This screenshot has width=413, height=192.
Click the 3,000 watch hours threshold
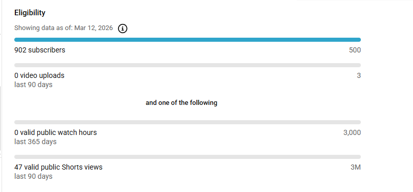click(352, 132)
